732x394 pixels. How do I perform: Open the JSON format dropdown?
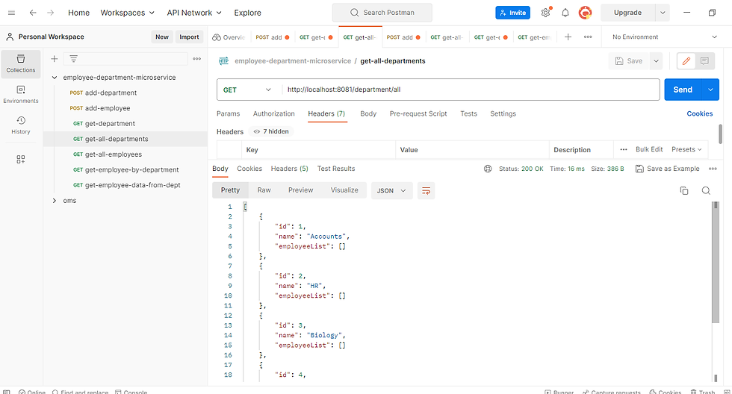coord(391,191)
